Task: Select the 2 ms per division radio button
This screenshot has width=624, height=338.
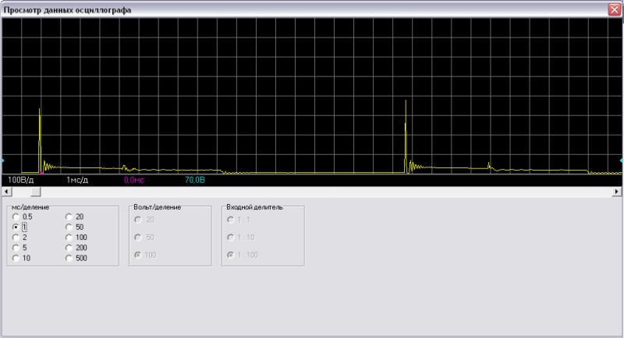Action: tap(16, 238)
